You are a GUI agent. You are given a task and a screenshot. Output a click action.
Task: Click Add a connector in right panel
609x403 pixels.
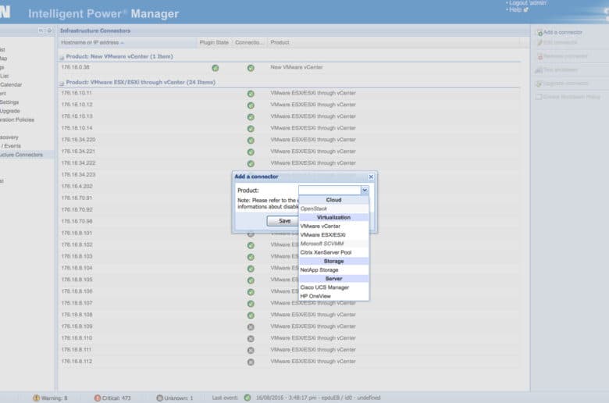click(562, 32)
